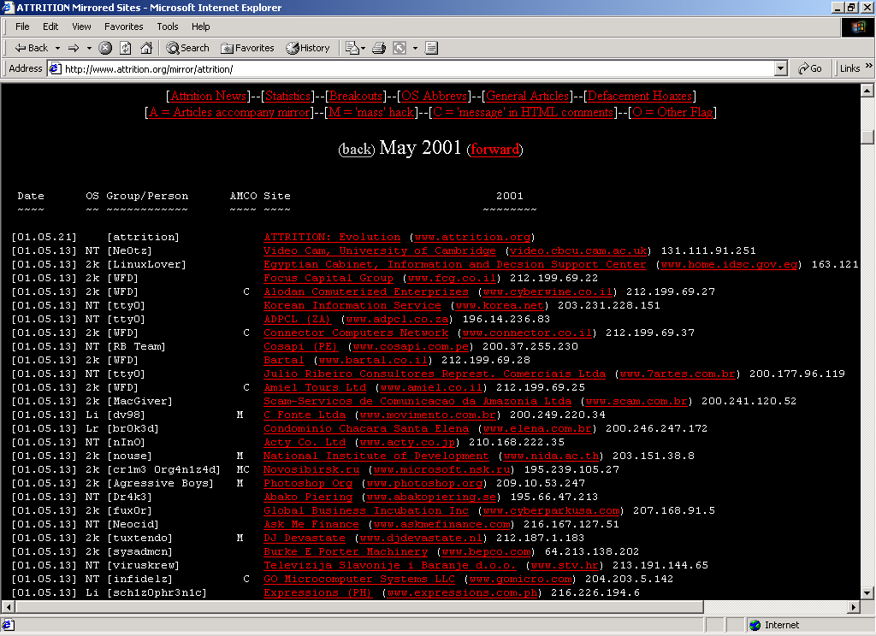876x636 pixels.
Task: Click the Go button
Action: 810,68
